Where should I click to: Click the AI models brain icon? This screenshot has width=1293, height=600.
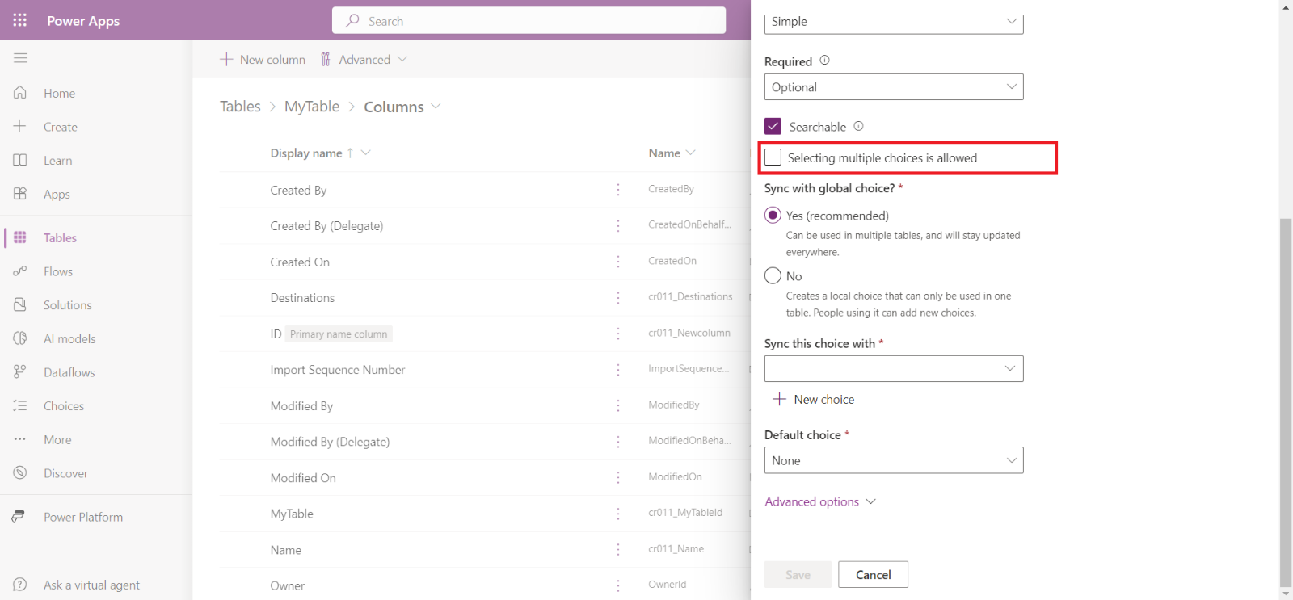[x=20, y=338]
